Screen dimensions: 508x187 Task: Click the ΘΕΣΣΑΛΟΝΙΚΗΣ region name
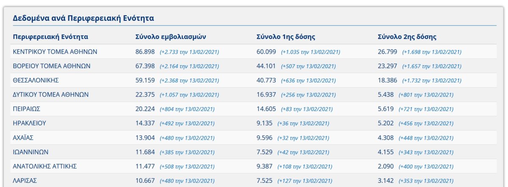pos(36,80)
